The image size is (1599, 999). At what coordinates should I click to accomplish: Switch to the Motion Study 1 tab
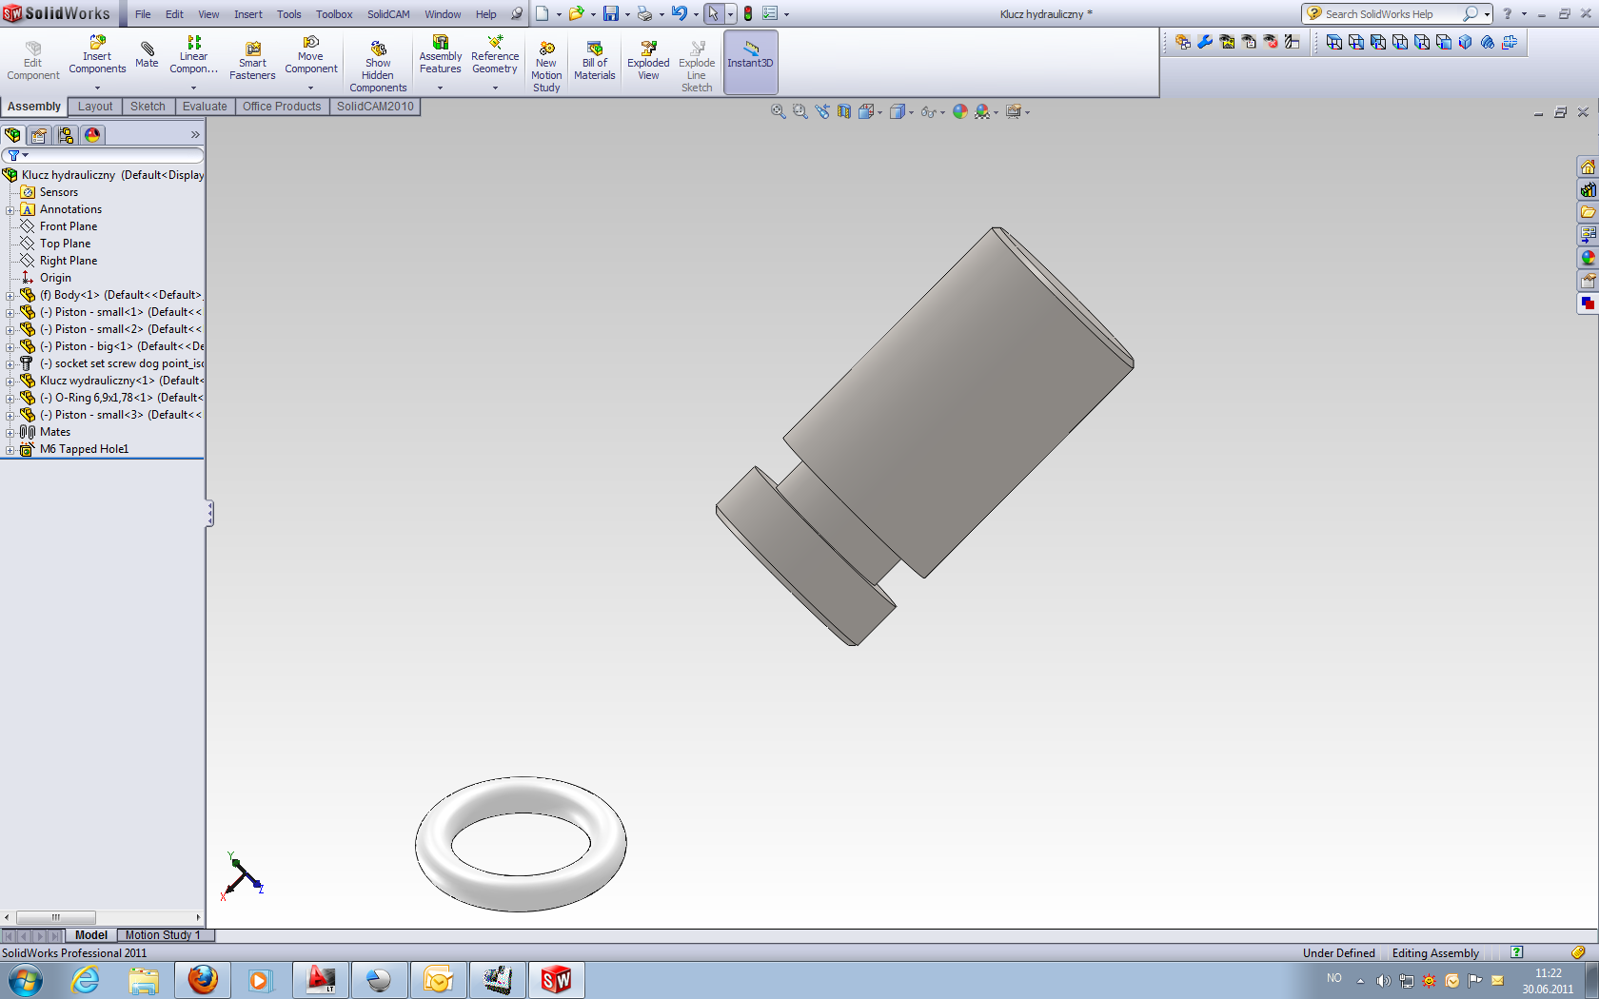coord(164,935)
